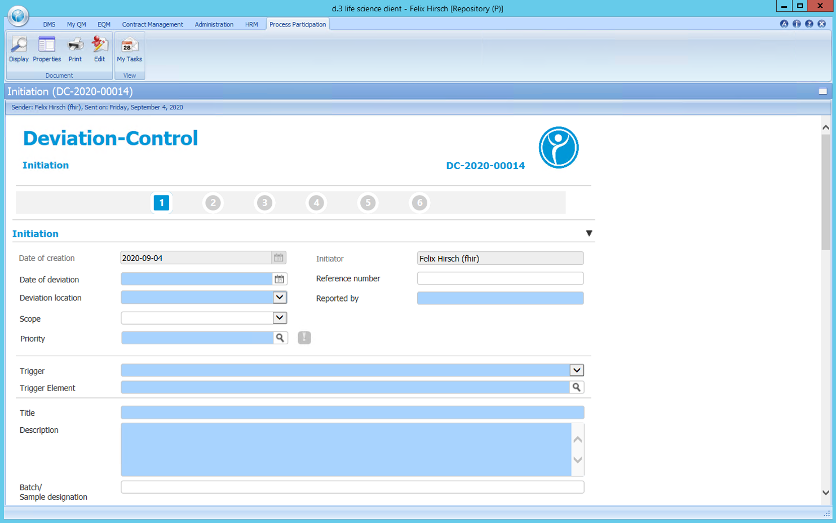
Task: Click the info icon in the top bar
Action: click(x=797, y=24)
